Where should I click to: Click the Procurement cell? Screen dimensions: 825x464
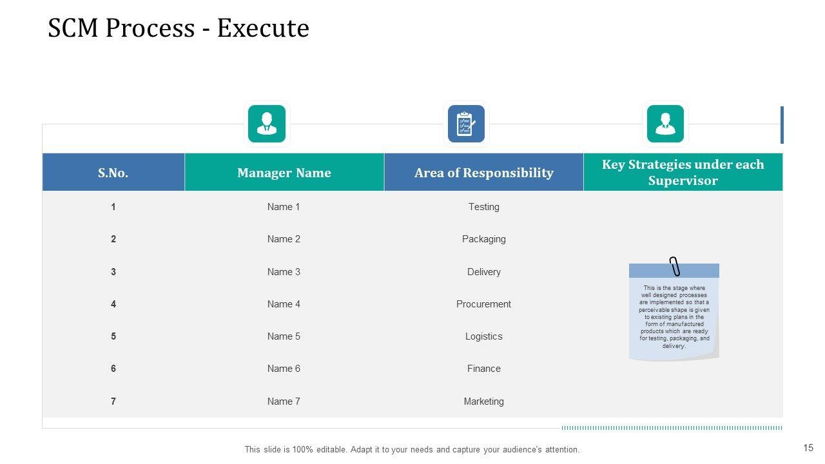click(483, 304)
